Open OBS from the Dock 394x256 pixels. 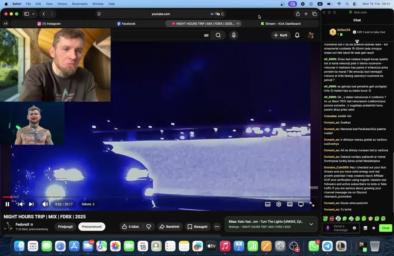point(294,246)
